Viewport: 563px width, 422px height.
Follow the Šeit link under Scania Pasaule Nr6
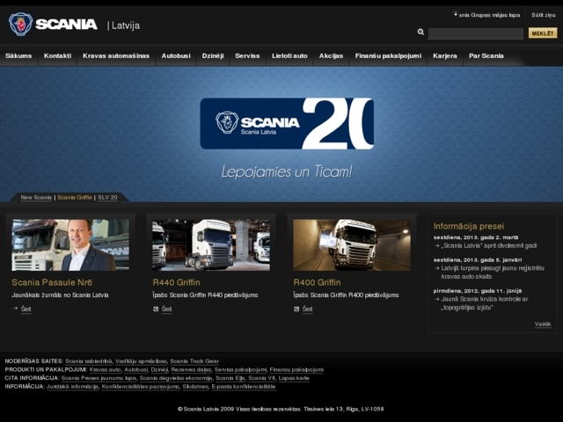point(26,309)
